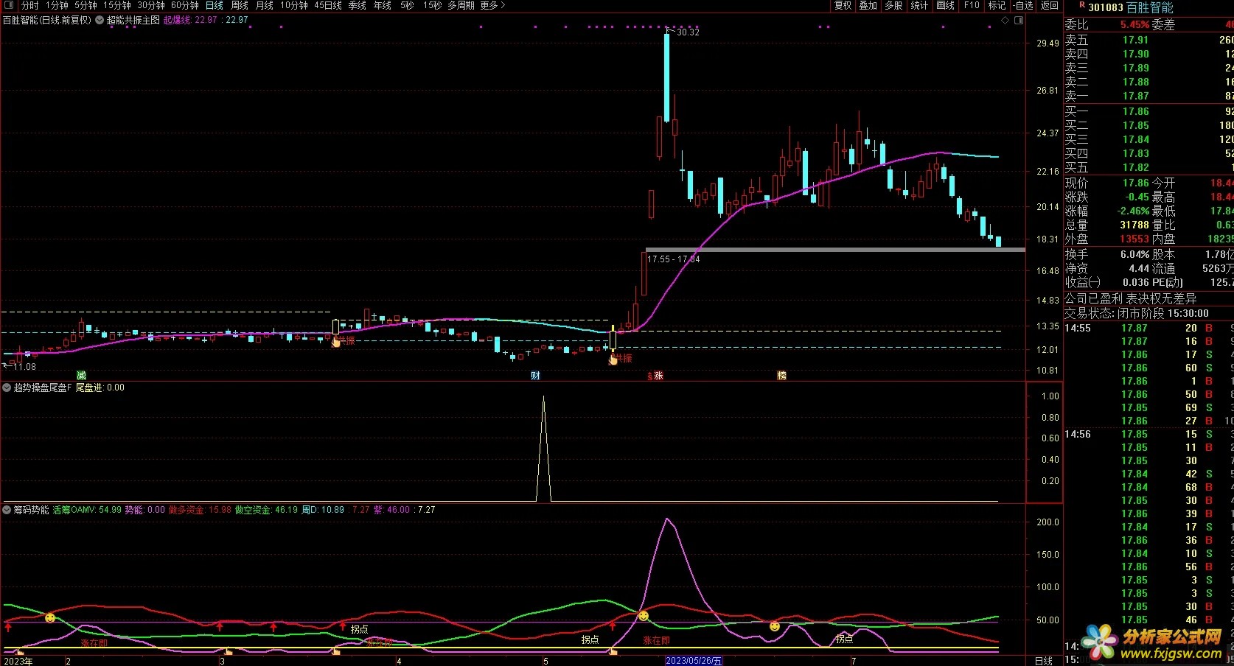The image size is (1234, 666).
Task: Select the 15秒 period
Action: click(x=433, y=5)
